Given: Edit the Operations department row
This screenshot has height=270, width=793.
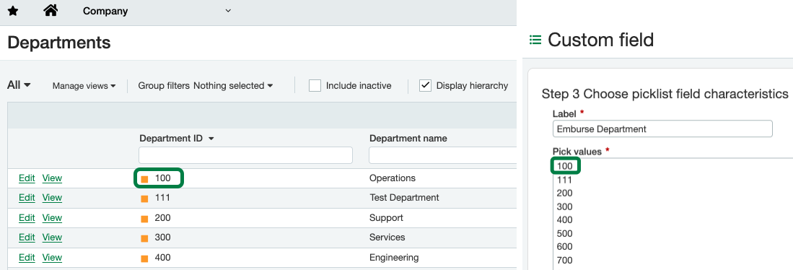Looking at the screenshot, I should coord(27,178).
